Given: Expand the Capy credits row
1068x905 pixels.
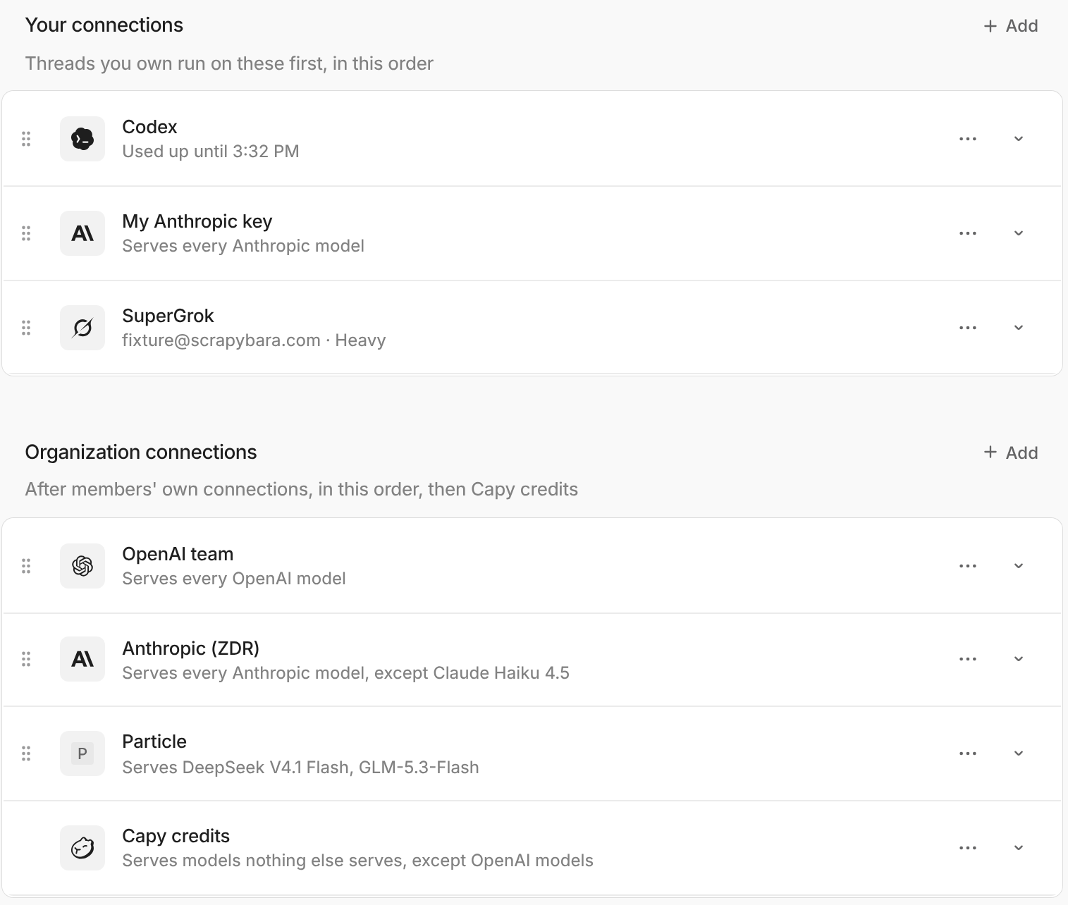Looking at the screenshot, I should click(1019, 848).
